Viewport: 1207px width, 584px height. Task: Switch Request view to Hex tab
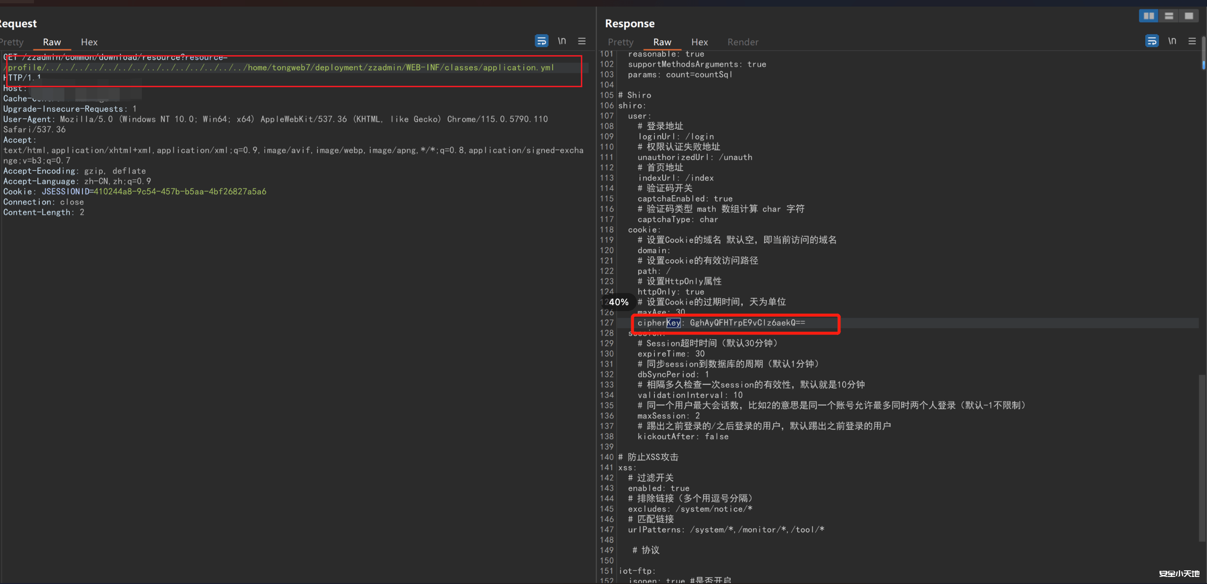(89, 42)
